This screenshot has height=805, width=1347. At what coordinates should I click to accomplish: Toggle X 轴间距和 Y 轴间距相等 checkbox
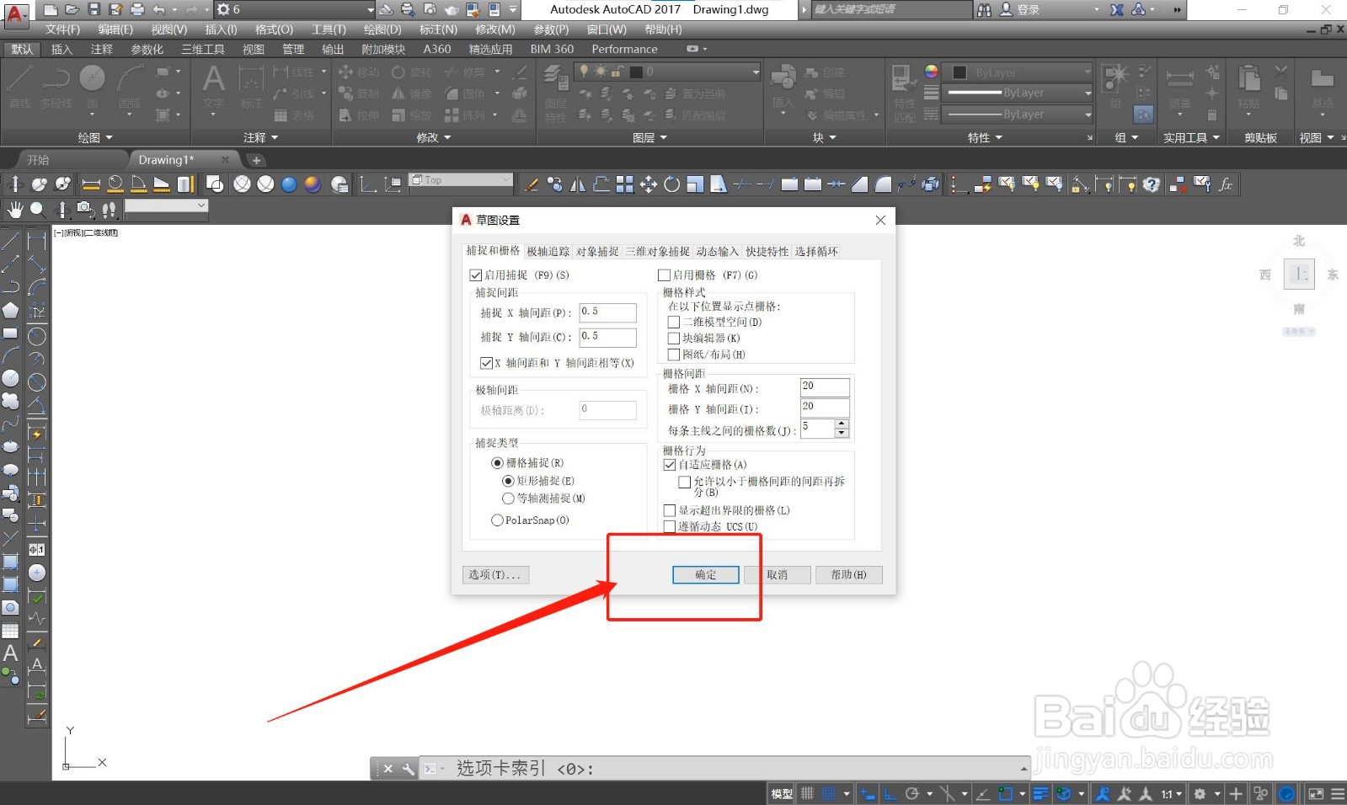click(486, 363)
